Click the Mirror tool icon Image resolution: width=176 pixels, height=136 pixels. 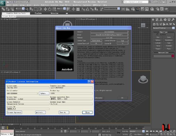[123, 9]
